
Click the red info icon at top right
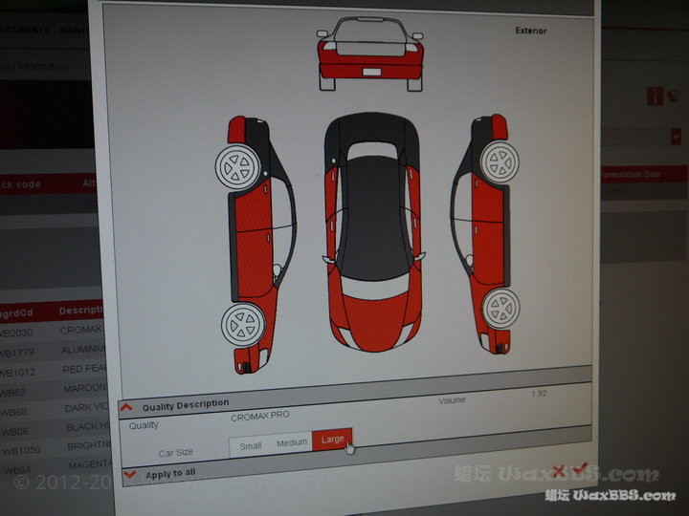(x=655, y=96)
